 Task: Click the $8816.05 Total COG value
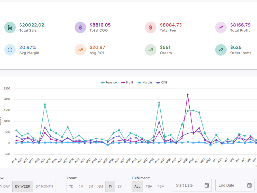pos(100,25)
